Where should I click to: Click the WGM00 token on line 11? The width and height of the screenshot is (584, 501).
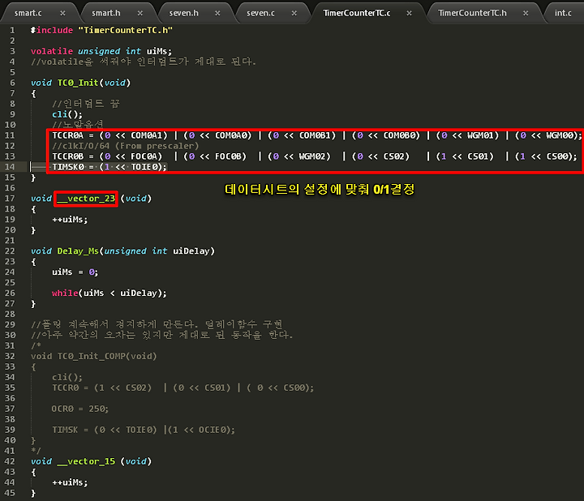[x=559, y=135]
